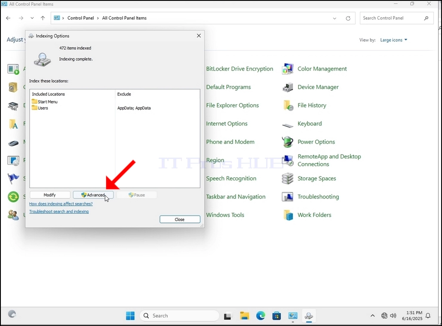Open RemoteApp and Desktop Connections icon

point(288,160)
